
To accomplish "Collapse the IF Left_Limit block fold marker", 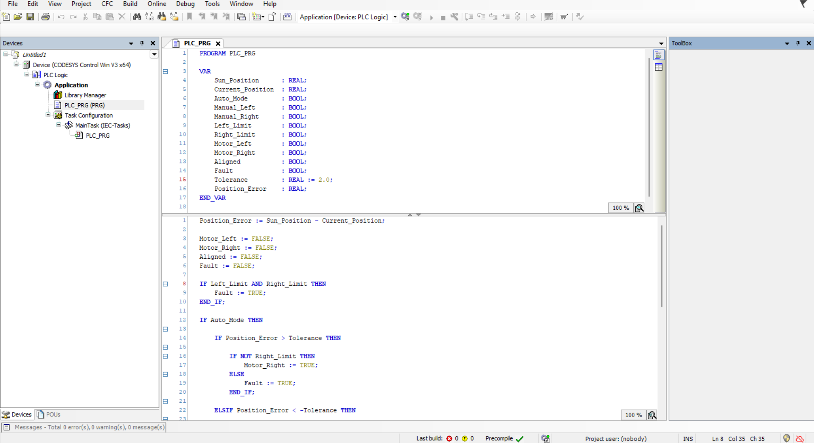I will coord(166,284).
